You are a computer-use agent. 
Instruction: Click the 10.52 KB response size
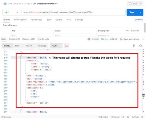(x=113, y=39)
